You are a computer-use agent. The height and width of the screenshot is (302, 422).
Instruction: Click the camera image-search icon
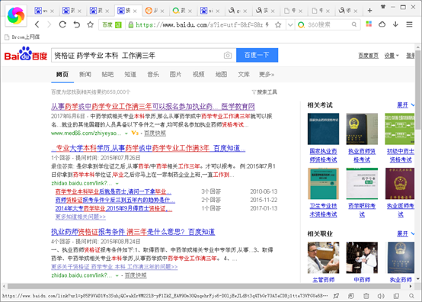228,55
